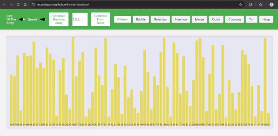278x136 pixels.
Task: Start the Tim sort
Action: (252, 19)
